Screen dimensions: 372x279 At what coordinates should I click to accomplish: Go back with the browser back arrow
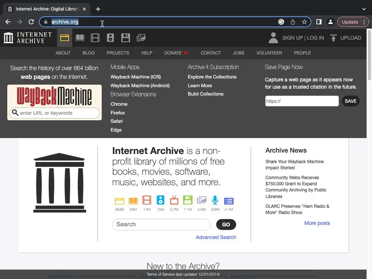pyautogui.click(x=8, y=22)
